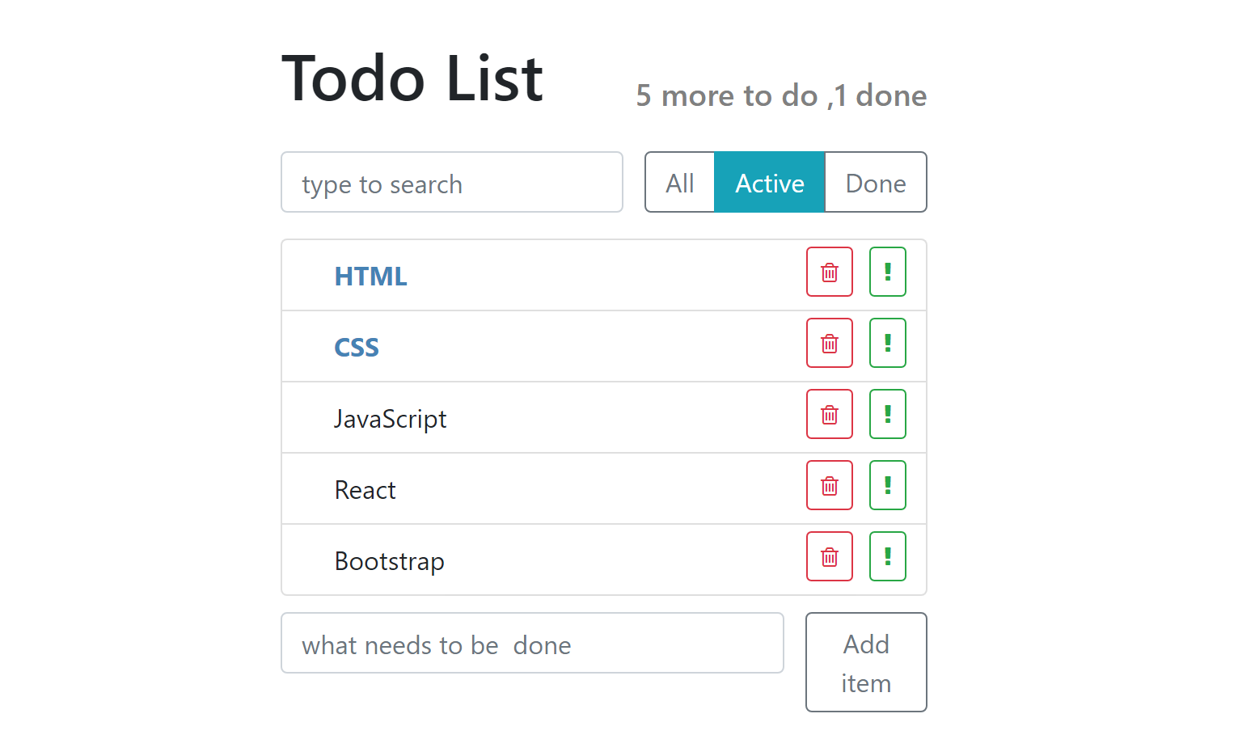Screen dimensions: 1238x756
Task: Click the CSS todo label
Action: point(357,348)
